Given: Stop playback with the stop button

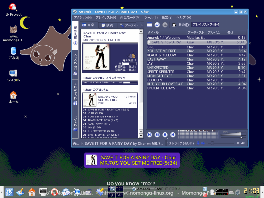Looking at the screenshot, I should click(165, 135).
